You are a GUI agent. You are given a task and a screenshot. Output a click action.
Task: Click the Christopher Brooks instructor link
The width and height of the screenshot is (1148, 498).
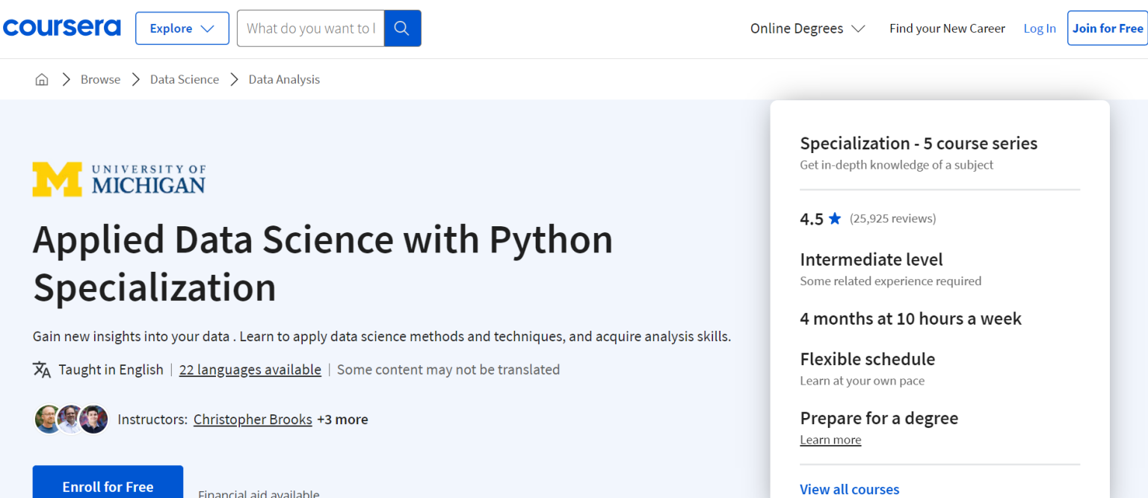252,419
